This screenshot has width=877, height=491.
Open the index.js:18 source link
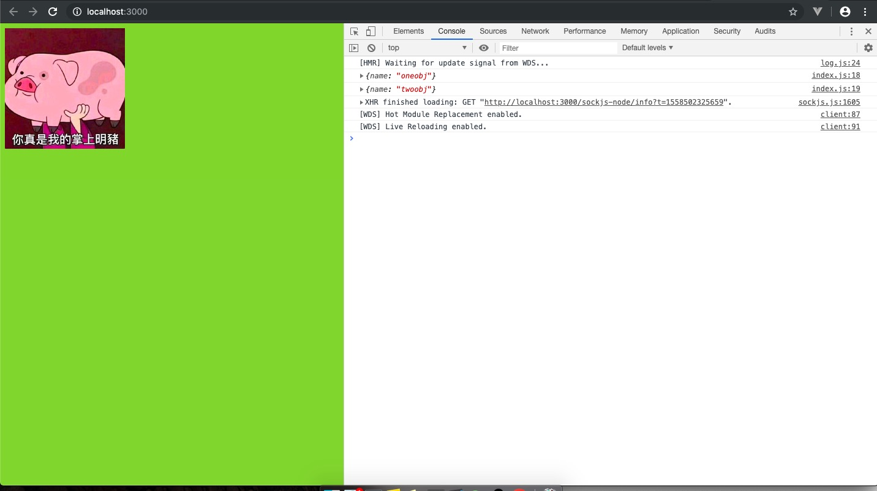point(836,75)
